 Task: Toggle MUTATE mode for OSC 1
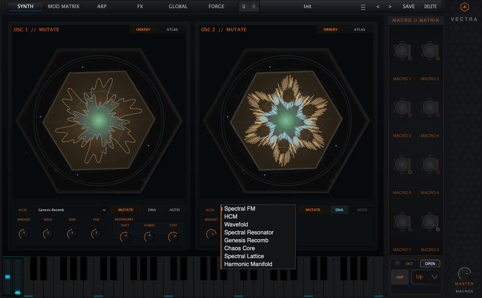(126, 210)
